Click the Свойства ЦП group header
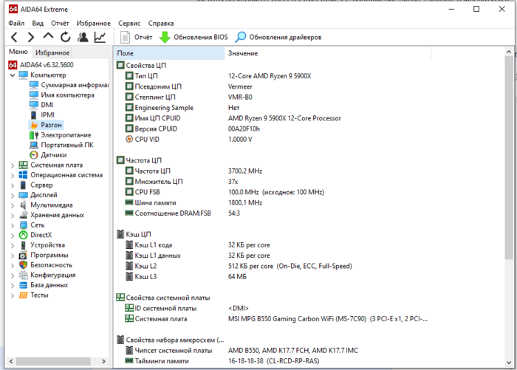Screen dimensions: 517x370 click(142, 65)
